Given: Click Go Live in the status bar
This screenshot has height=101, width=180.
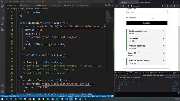Looking at the screenshot, I should click(x=95, y=96).
